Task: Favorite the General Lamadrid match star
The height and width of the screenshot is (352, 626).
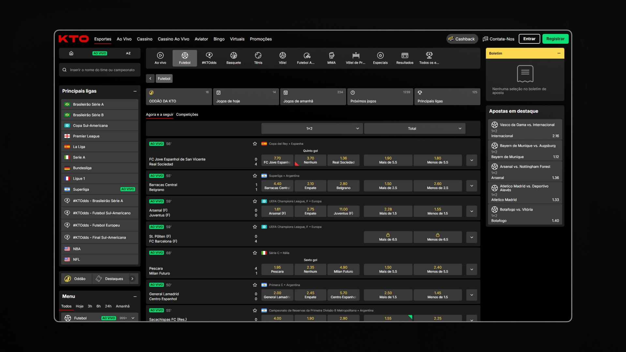Action: [255, 285]
